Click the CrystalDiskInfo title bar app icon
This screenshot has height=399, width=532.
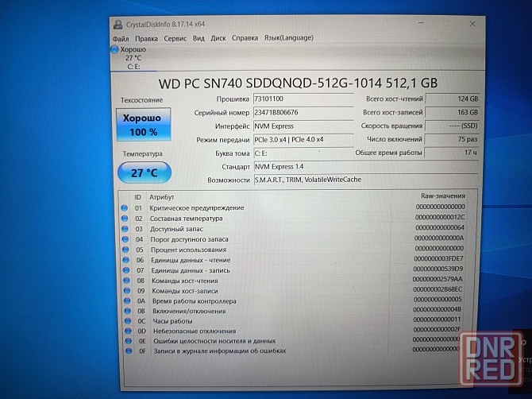pos(118,25)
